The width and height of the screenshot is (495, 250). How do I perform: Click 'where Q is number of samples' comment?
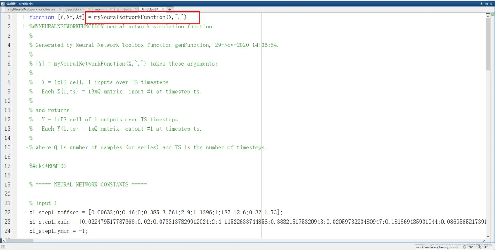148,147
